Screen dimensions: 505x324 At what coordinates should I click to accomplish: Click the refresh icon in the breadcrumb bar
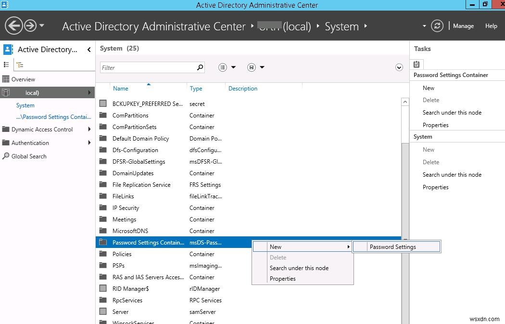click(437, 26)
